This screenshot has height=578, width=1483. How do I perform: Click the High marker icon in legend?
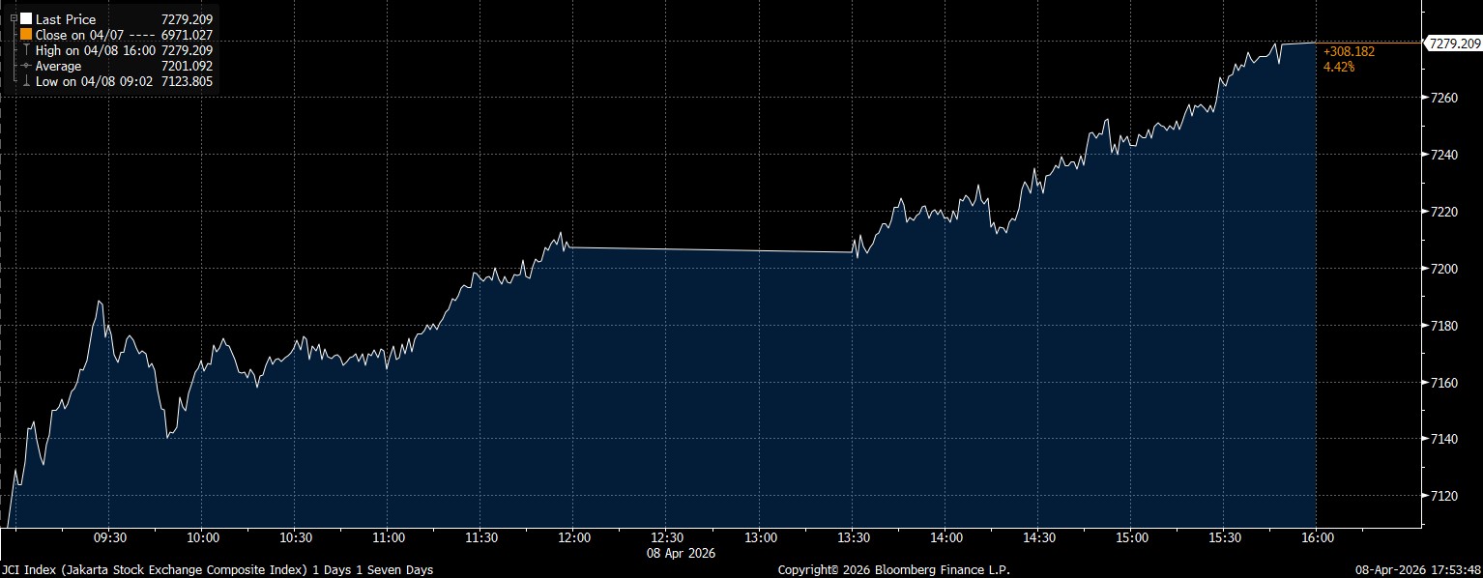[x=26, y=50]
